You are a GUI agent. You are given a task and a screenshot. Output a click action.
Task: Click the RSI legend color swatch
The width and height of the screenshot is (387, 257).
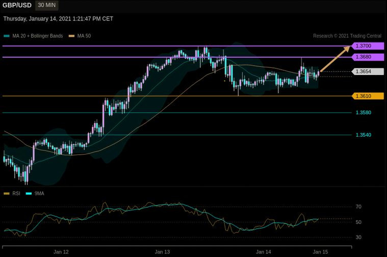(x=7, y=194)
